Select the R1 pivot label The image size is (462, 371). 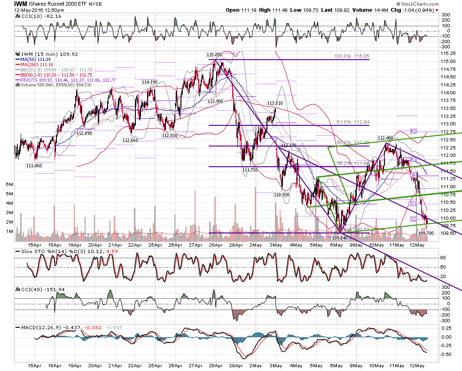coord(413,160)
